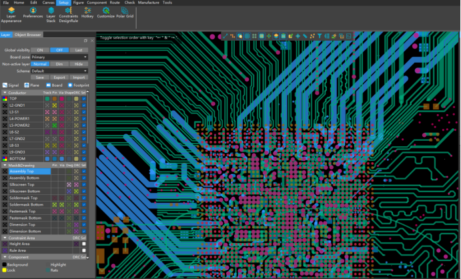This screenshot has height=279, width=461.
Task: Collapse the Component section
Action: point(5,257)
